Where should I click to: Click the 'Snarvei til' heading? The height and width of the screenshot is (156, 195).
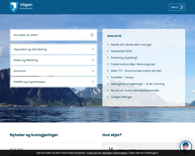coord(114,36)
